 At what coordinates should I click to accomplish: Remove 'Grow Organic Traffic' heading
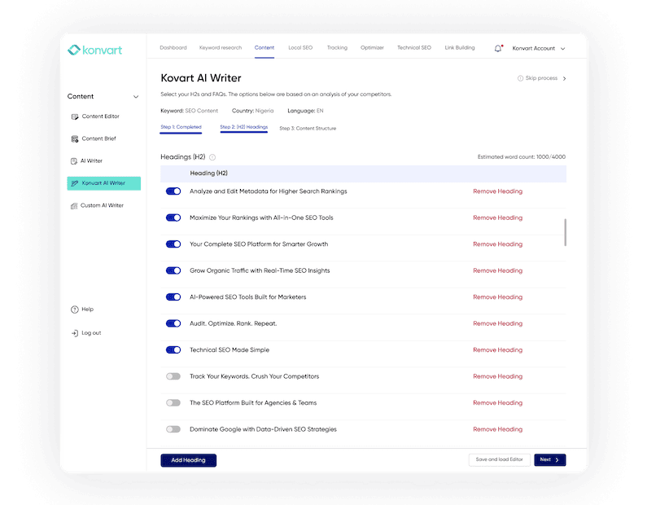(x=497, y=270)
